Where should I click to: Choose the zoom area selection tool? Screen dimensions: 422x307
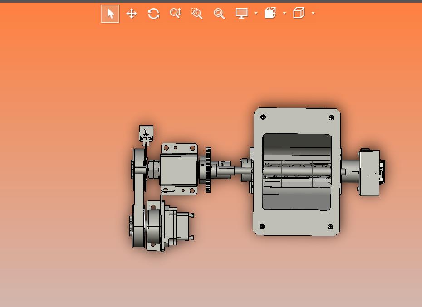coord(197,14)
